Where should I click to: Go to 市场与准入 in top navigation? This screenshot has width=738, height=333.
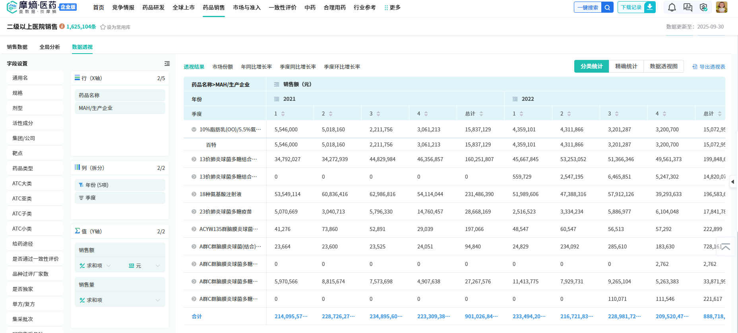pos(246,8)
